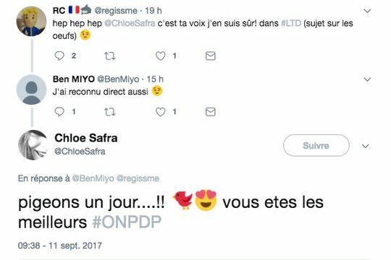This screenshot has height=260, width=391.
Task: Follow Chloe Safra with Suivre button
Action: 316,146
